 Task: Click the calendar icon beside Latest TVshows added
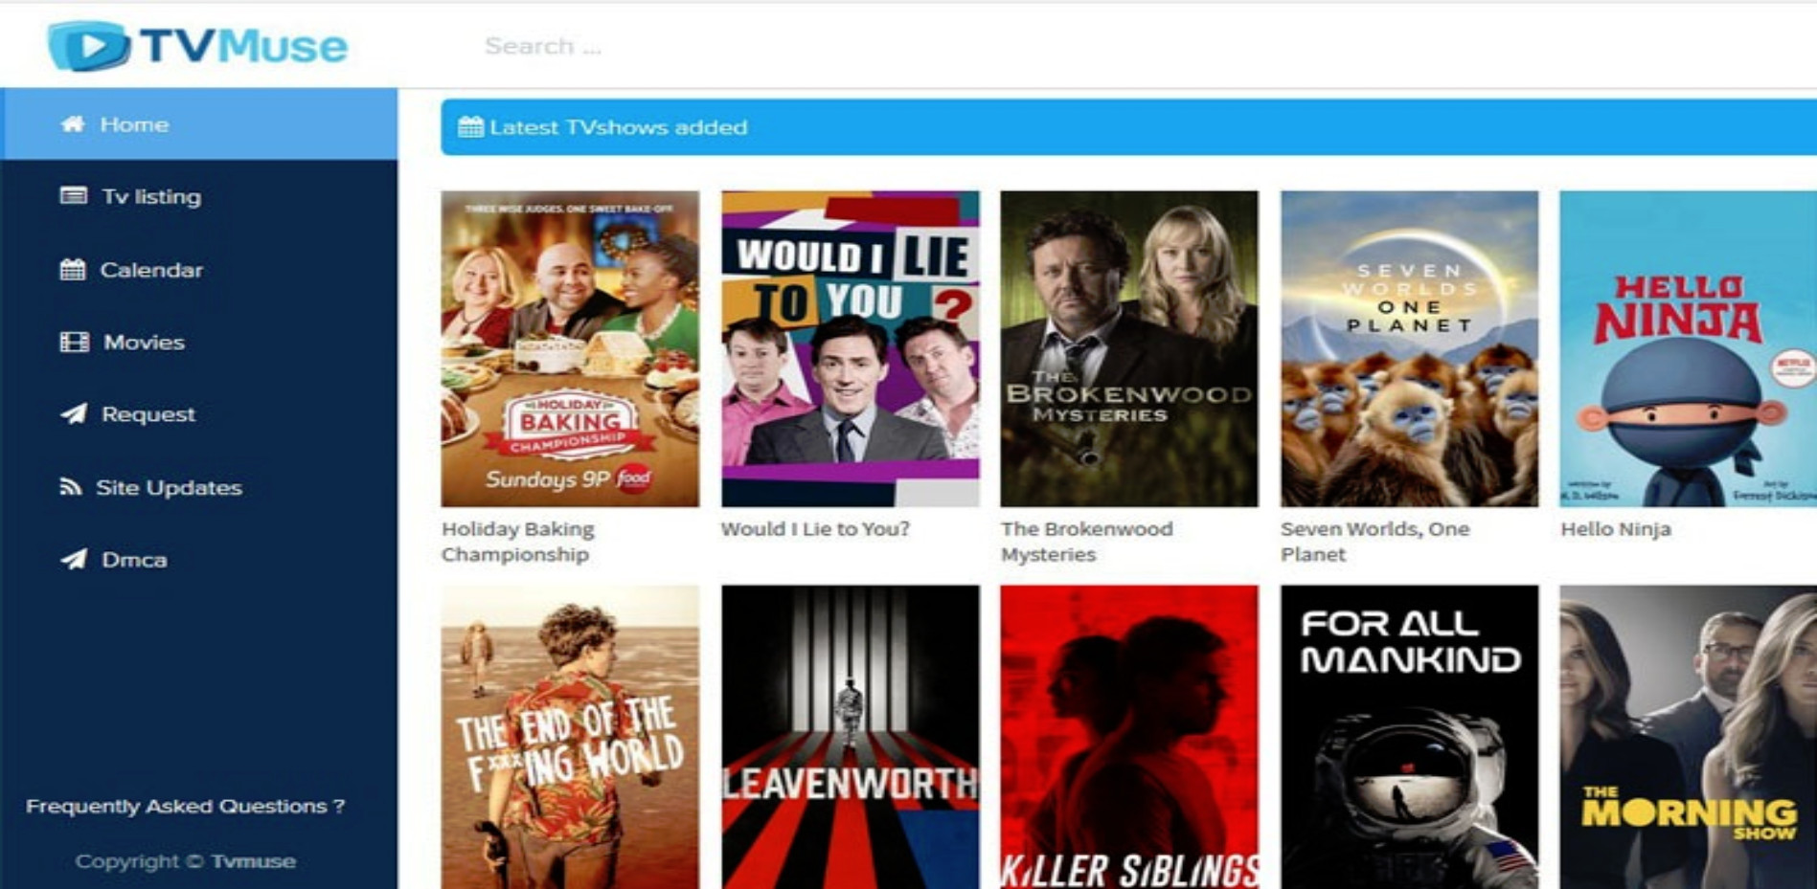470,126
